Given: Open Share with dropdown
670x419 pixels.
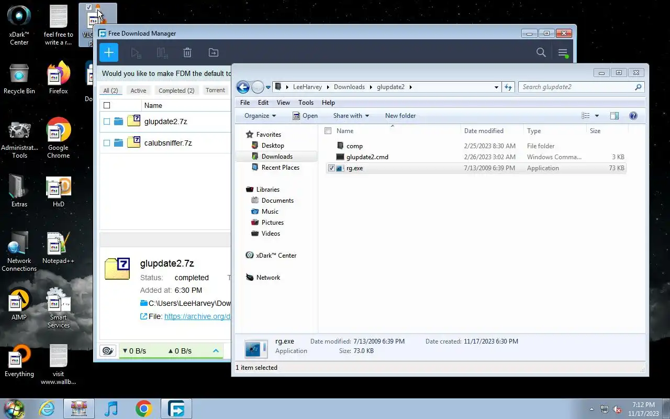Looking at the screenshot, I should (x=351, y=116).
